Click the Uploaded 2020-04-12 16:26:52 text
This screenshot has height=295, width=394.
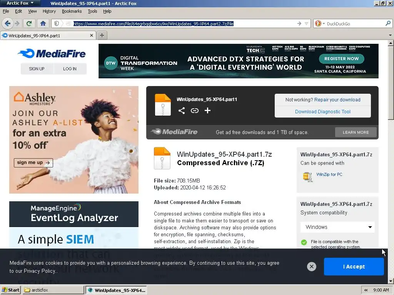tap(190, 187)
